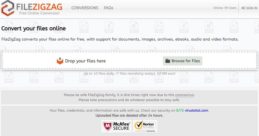Click the 'Drop your files here' text

[85, 61]
